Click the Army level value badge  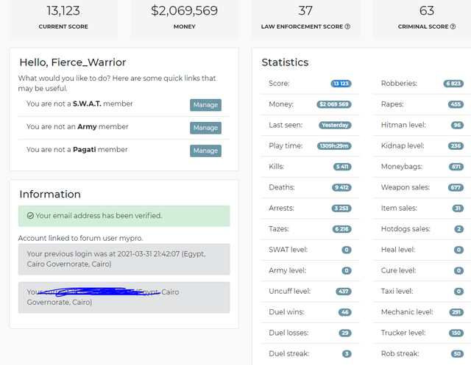pyautogui.click(x=347, y=270)
